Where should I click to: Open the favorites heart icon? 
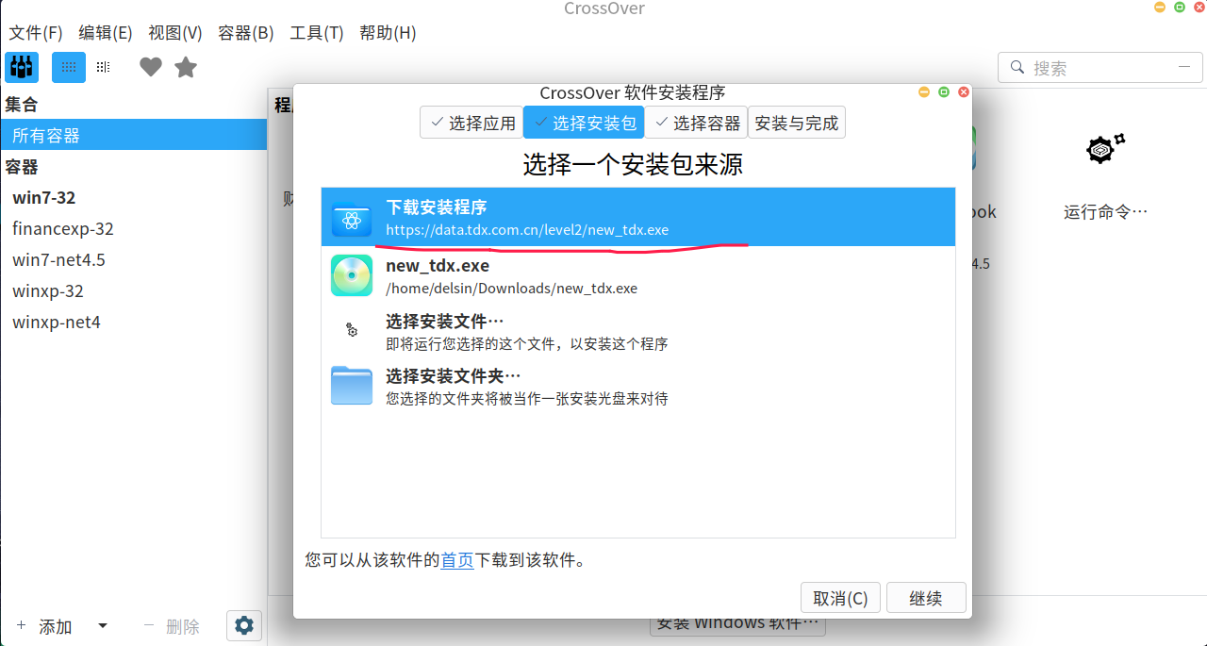click(x=150, y=66)
